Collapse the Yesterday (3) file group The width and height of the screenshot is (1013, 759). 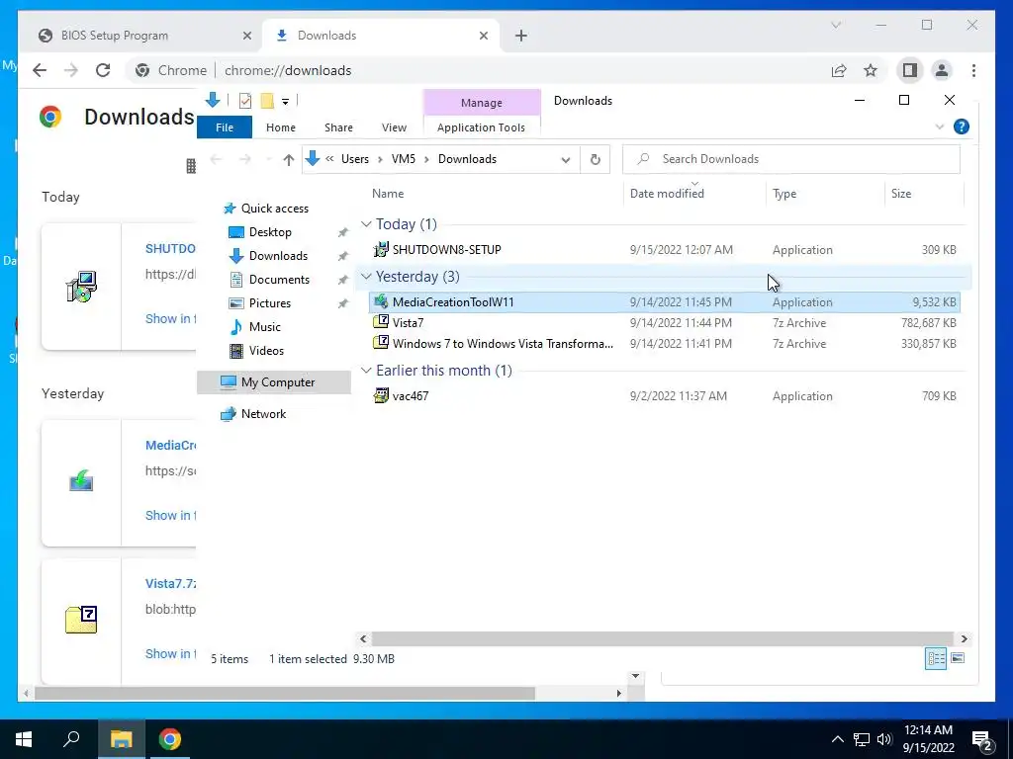pyautogui.click(x=366, y=277)
